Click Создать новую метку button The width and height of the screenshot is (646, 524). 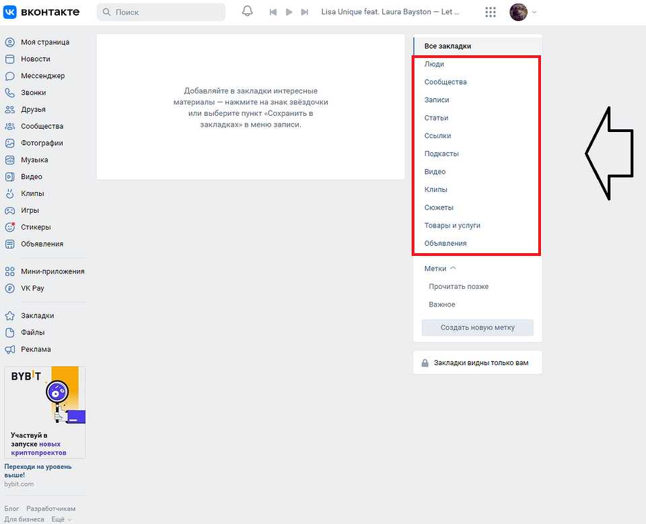[x=478, y=327]
